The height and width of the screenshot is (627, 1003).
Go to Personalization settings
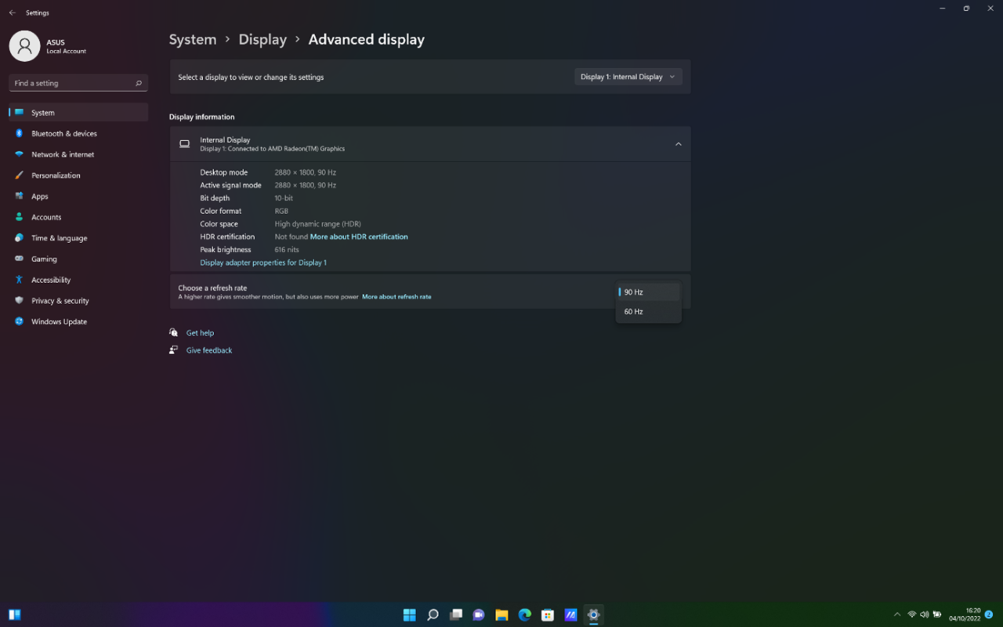[x=56, y=176]
